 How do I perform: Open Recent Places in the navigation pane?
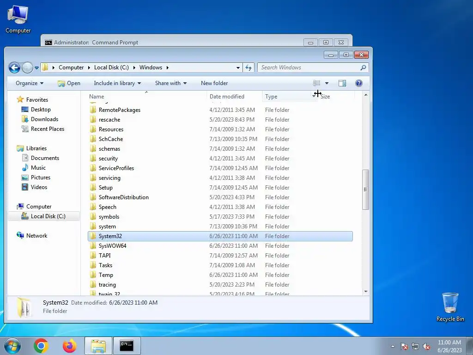pyautogui.click(x=48, y=129)
